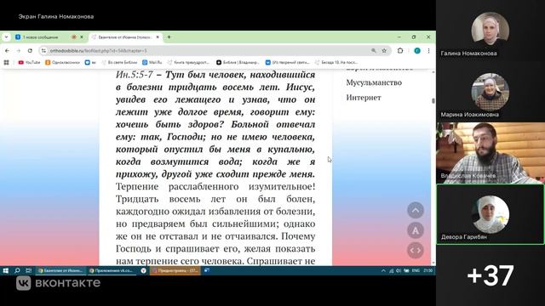Select the 'Предностроены' taskbar window

[175, 270]
